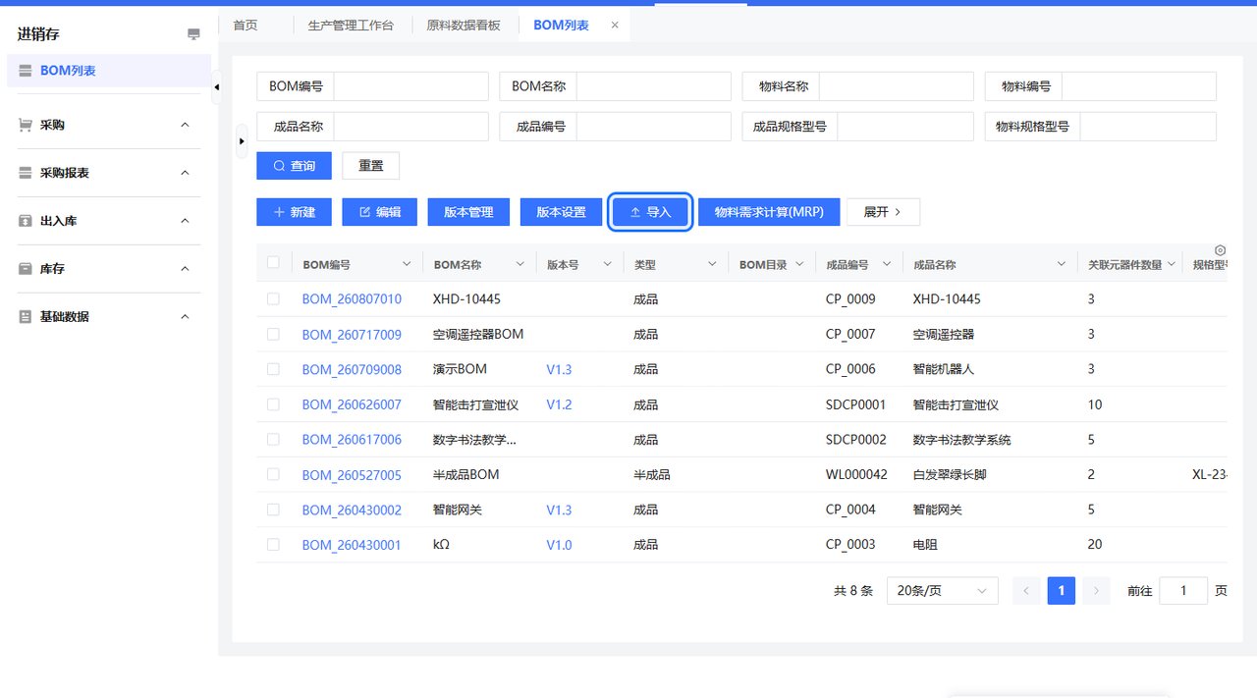The width and height of the screenshot is (1257, 698).
Task: Expand the 基础数据 menu section
Action: pos(185,317)
